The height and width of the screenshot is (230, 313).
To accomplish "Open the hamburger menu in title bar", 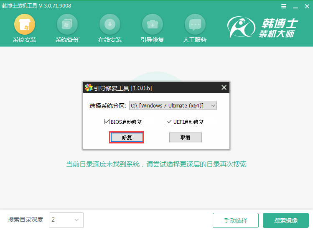I will pos(284,6).
